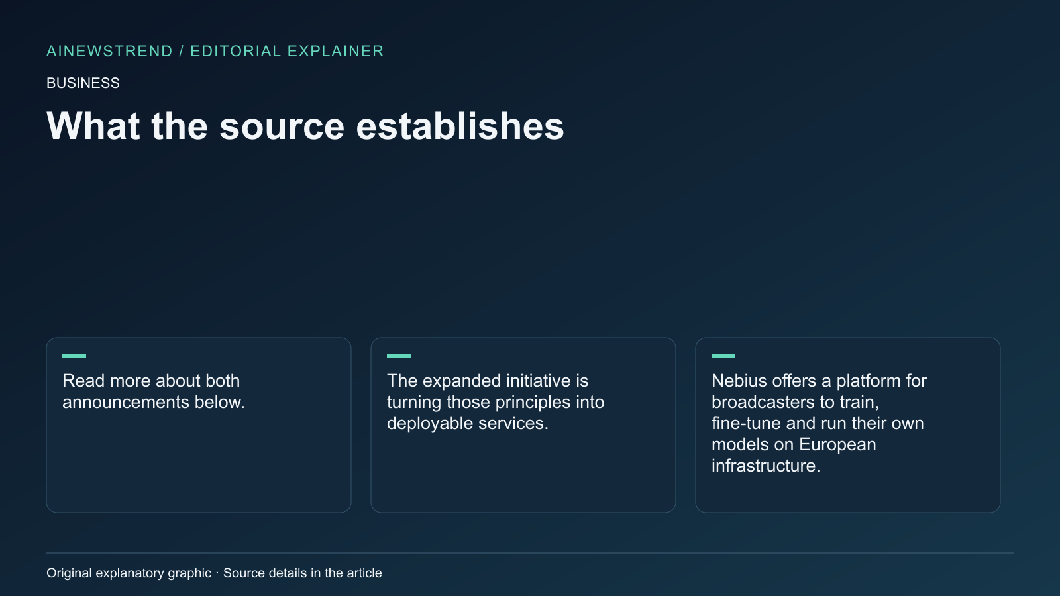The height and width of the screenshot is (596, 1060).
Task: Click the card about the Nebius platform for broadcasters
Action: coord(848,425)
